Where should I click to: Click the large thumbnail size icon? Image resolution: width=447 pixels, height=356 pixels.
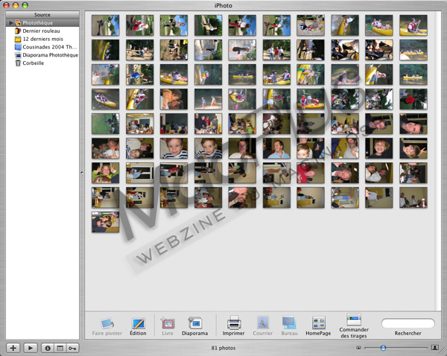tap(435, 348)
